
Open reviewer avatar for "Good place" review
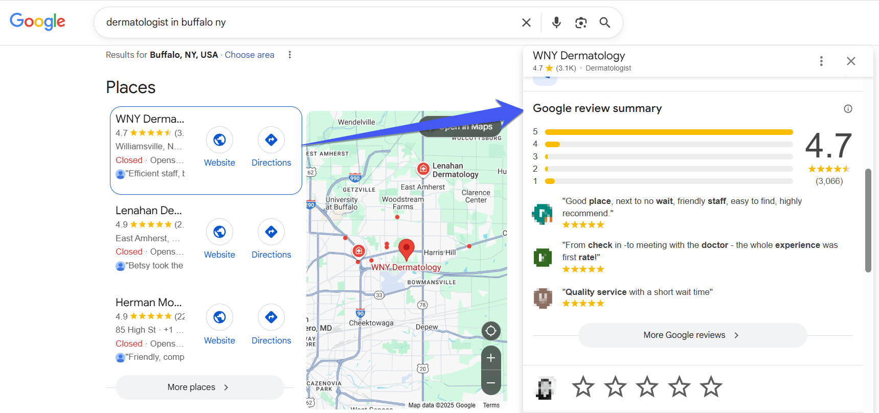(x=543, y=214)
